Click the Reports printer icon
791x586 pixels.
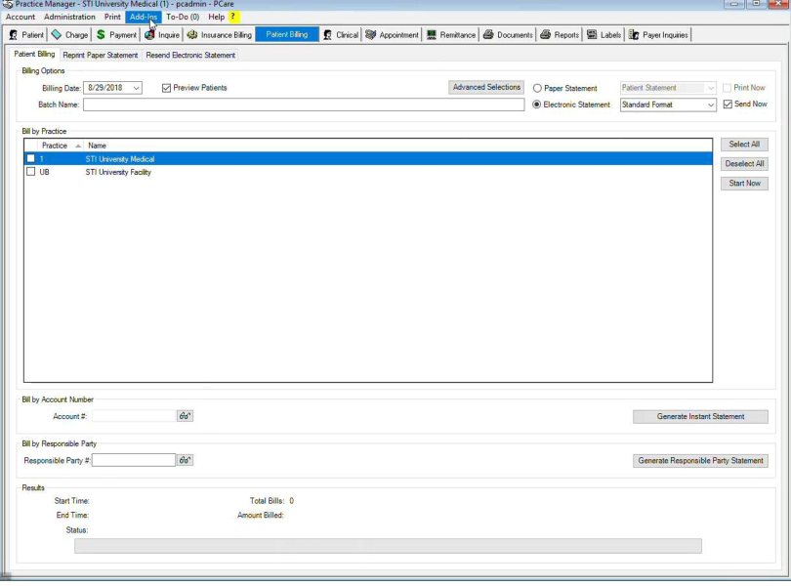547,35
